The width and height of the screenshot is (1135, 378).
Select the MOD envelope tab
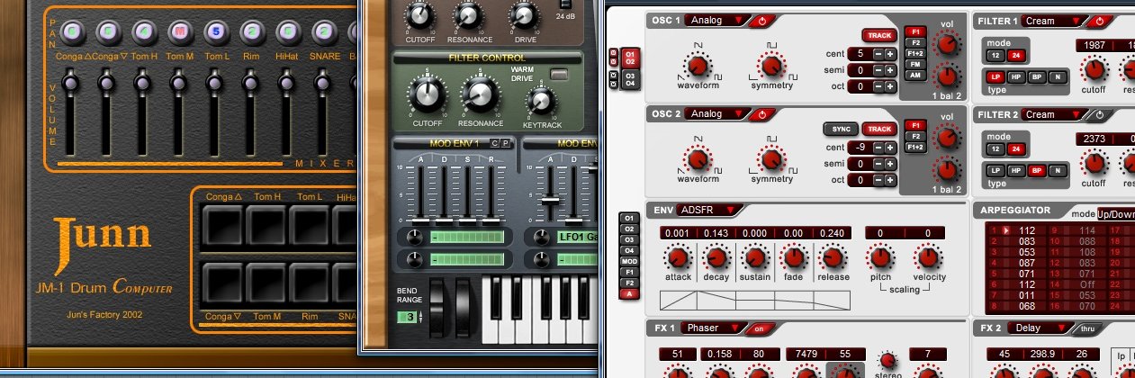click(630, 261)
